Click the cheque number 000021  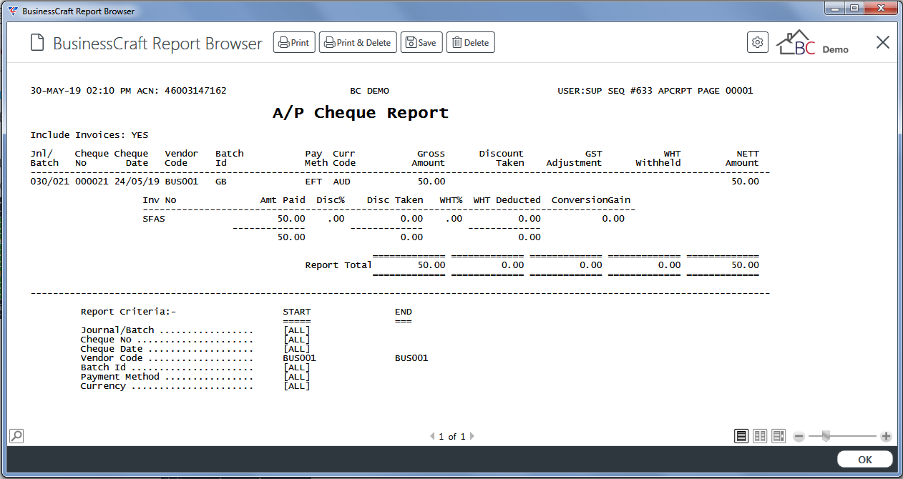click(92, 182)
